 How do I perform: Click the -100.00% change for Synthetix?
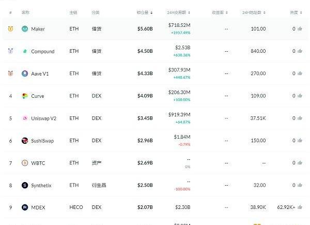click(182, 189)
